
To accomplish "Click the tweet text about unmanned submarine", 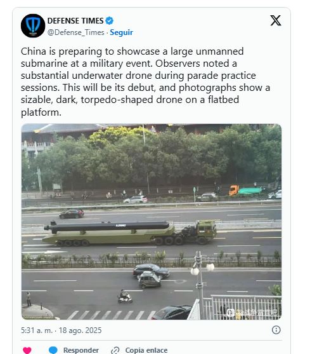I will coord(145,81).
